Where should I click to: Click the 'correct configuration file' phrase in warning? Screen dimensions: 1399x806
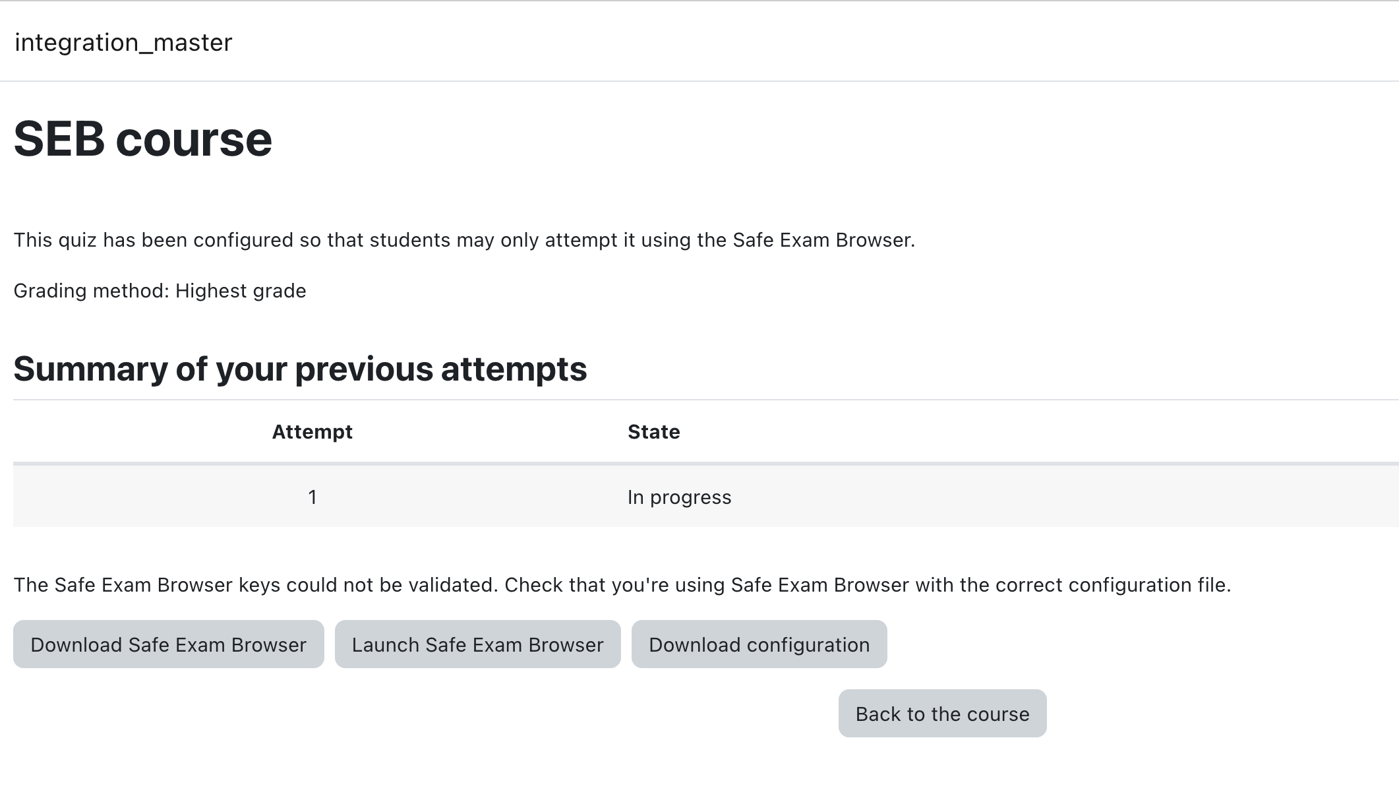1093,585
